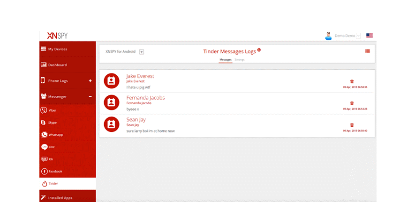Click the US flag language icon
This screenshot has width=415, height=202.
click(x=370, y=36)
